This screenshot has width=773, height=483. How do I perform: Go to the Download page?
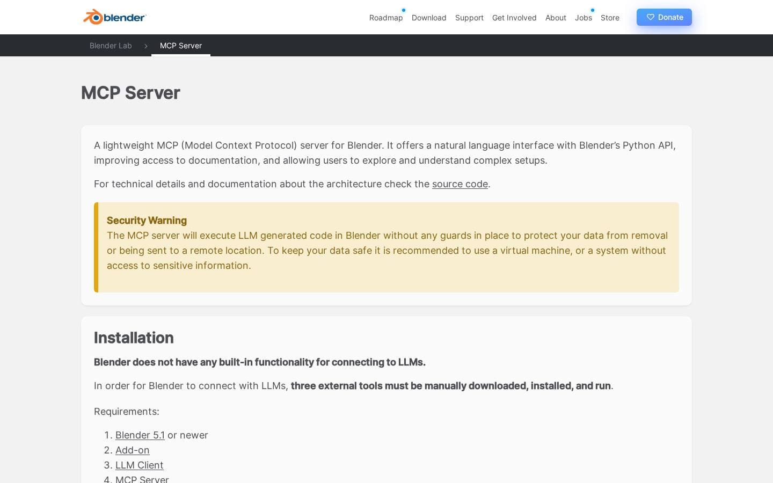coord(429,18)
